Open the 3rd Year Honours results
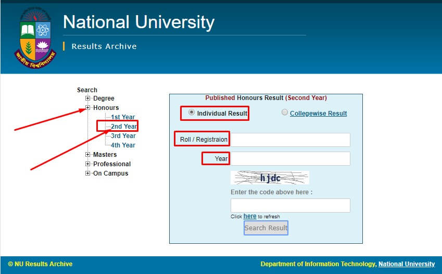The image size is (442, 274). [123, 136]
